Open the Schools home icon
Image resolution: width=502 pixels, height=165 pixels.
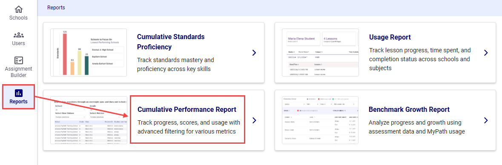[x=19, y=9]
